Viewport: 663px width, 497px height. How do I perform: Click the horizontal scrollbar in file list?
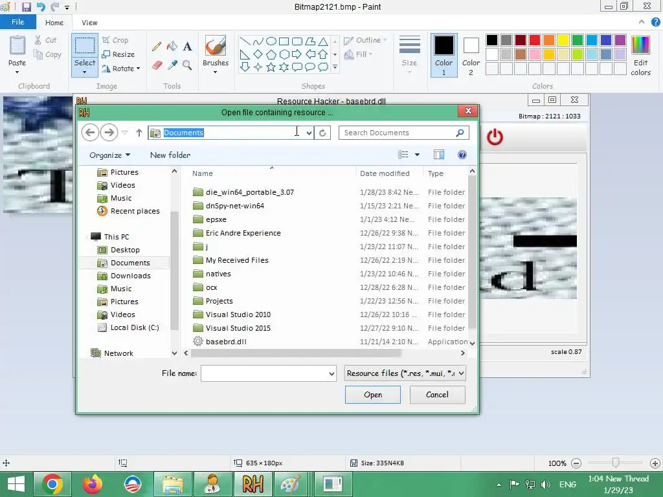(x=296, y=353)
